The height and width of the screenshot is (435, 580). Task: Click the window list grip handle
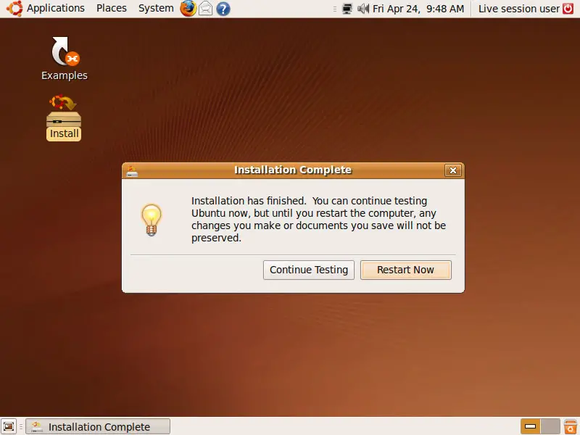(x=21, y=426)
